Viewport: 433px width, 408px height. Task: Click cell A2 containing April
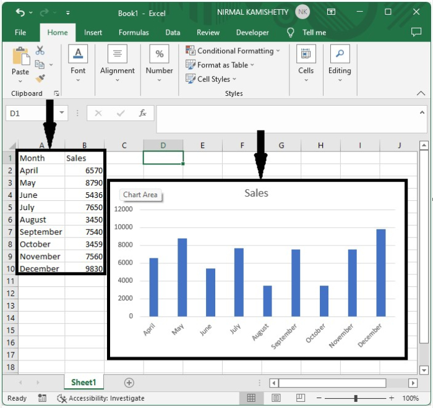point(41,171)
